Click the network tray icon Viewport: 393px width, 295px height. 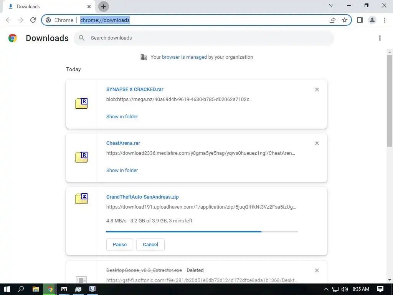coord(335,289)
